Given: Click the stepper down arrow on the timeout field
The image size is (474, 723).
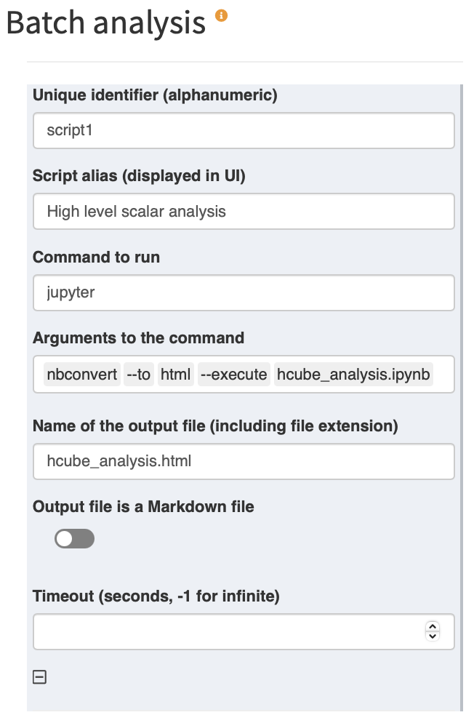Looking at the screenshot, I should [x=432, y=636].
